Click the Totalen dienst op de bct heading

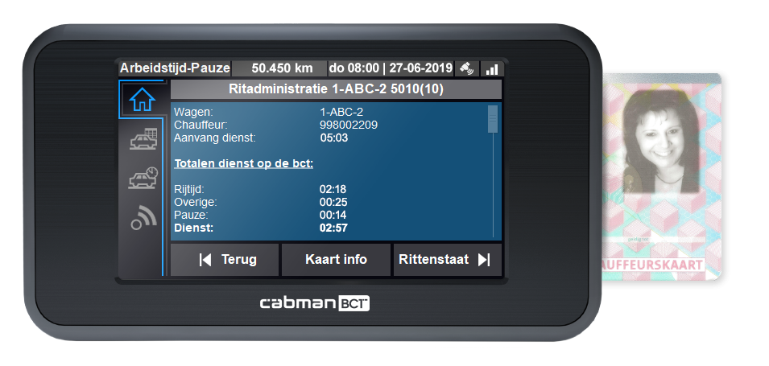point(243,163)
